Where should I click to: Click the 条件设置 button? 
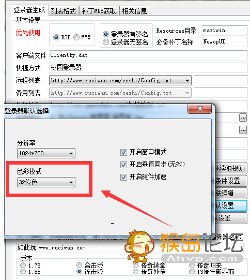(x=231, y=181)
